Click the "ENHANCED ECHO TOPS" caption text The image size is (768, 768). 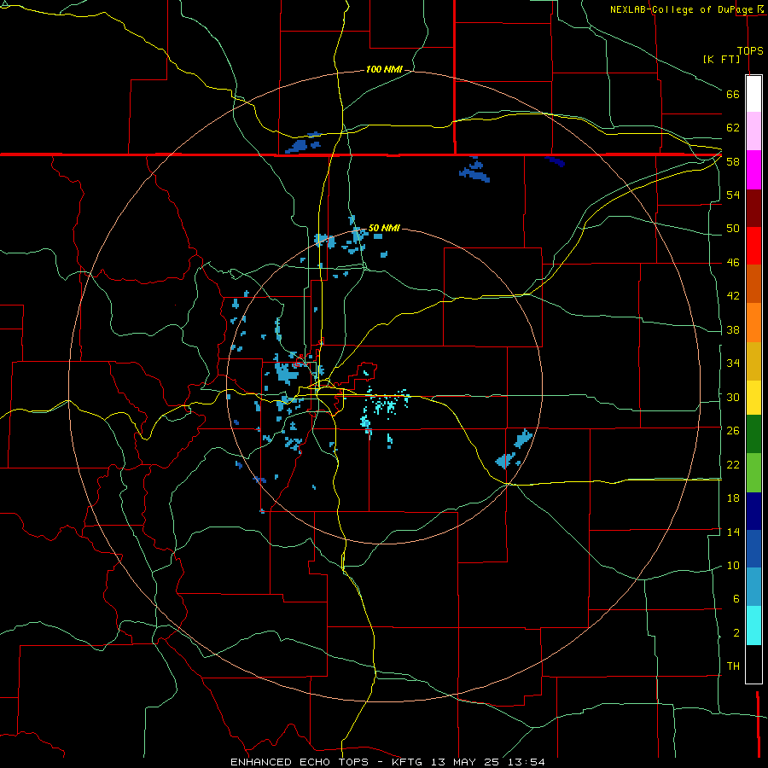(300, 762)
